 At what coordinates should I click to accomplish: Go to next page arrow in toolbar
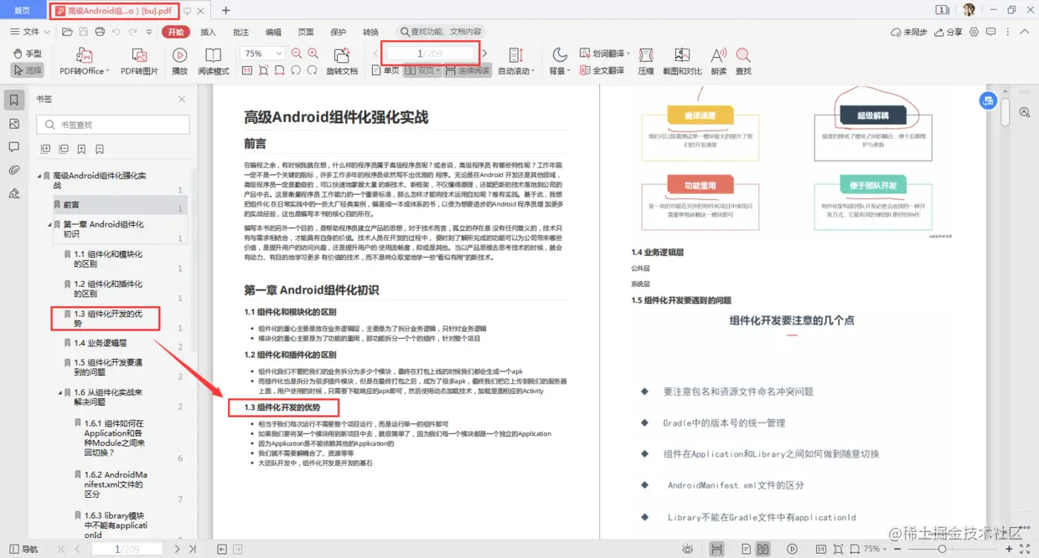coord(484,54)
